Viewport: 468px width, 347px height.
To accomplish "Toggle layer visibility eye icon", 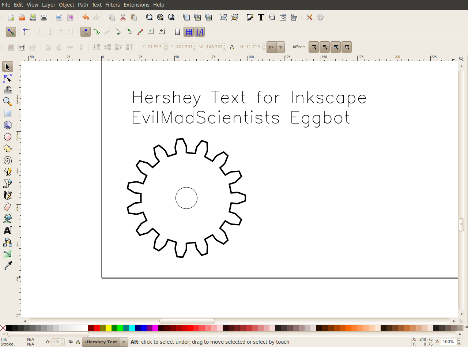I will pos(71,342).
